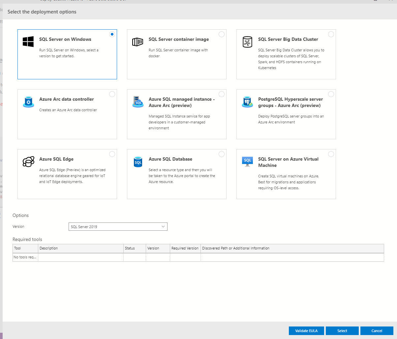
Task: Click the Version column header in tools table
Action: pyautogui.click(x=158, y=248)
